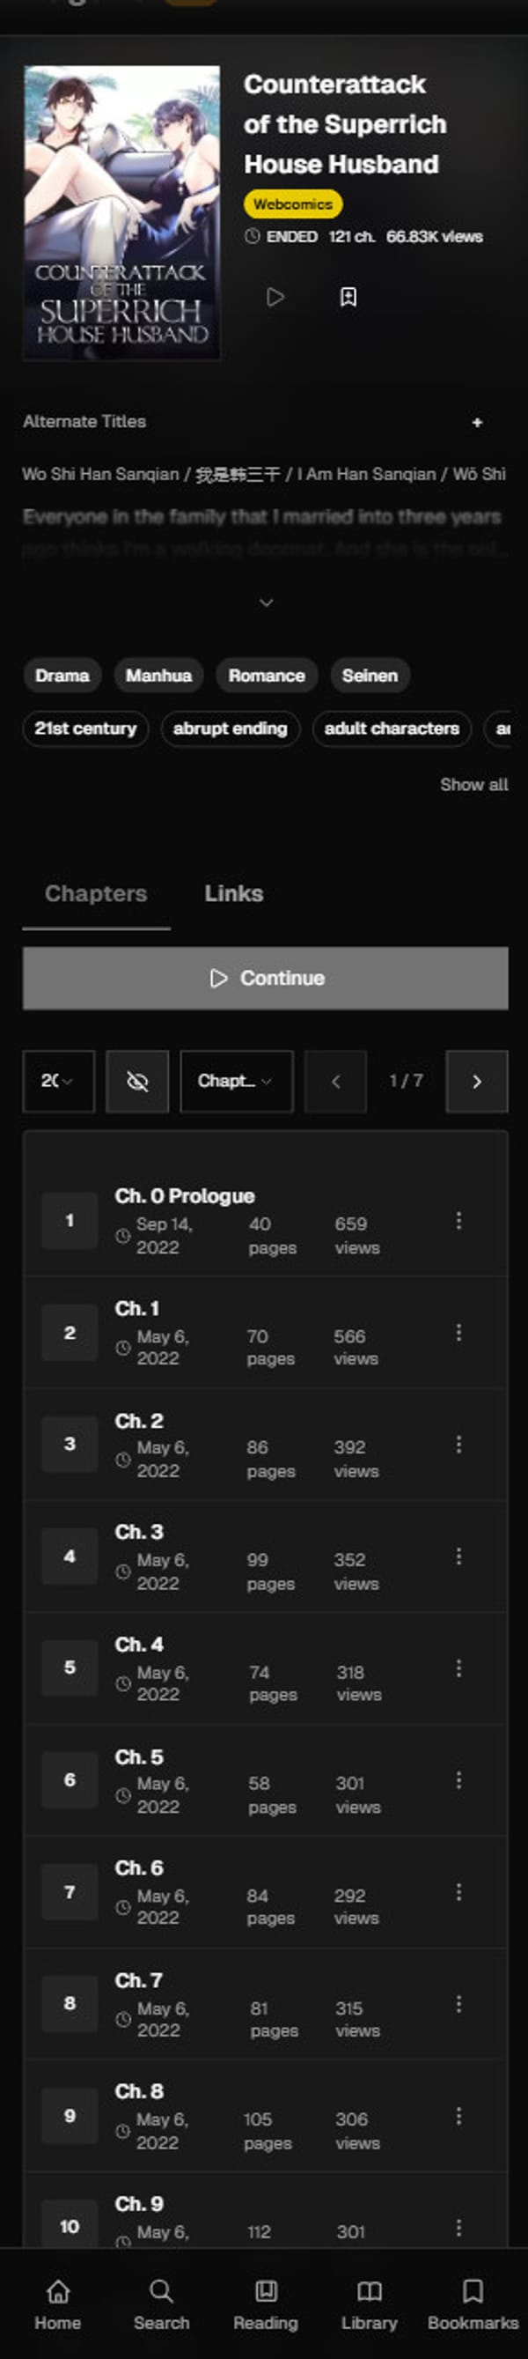Image resolution: width=528 pixels, height=2359 pixels.
Task: Open the Home icon in bottom navigation
Action: point(58,2303)
